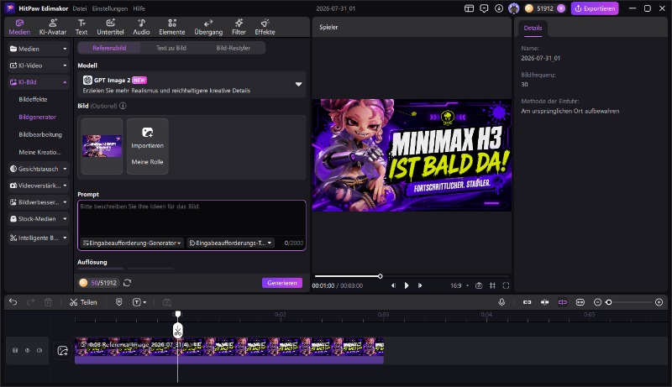The width and height of the screenshot is (672, 387).
Task: Open the Eingabeaufforderungs-T... dropdown
Action: click(230, 243)
